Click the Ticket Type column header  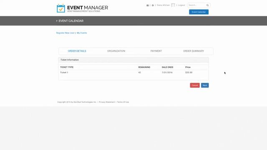(67, 67)
